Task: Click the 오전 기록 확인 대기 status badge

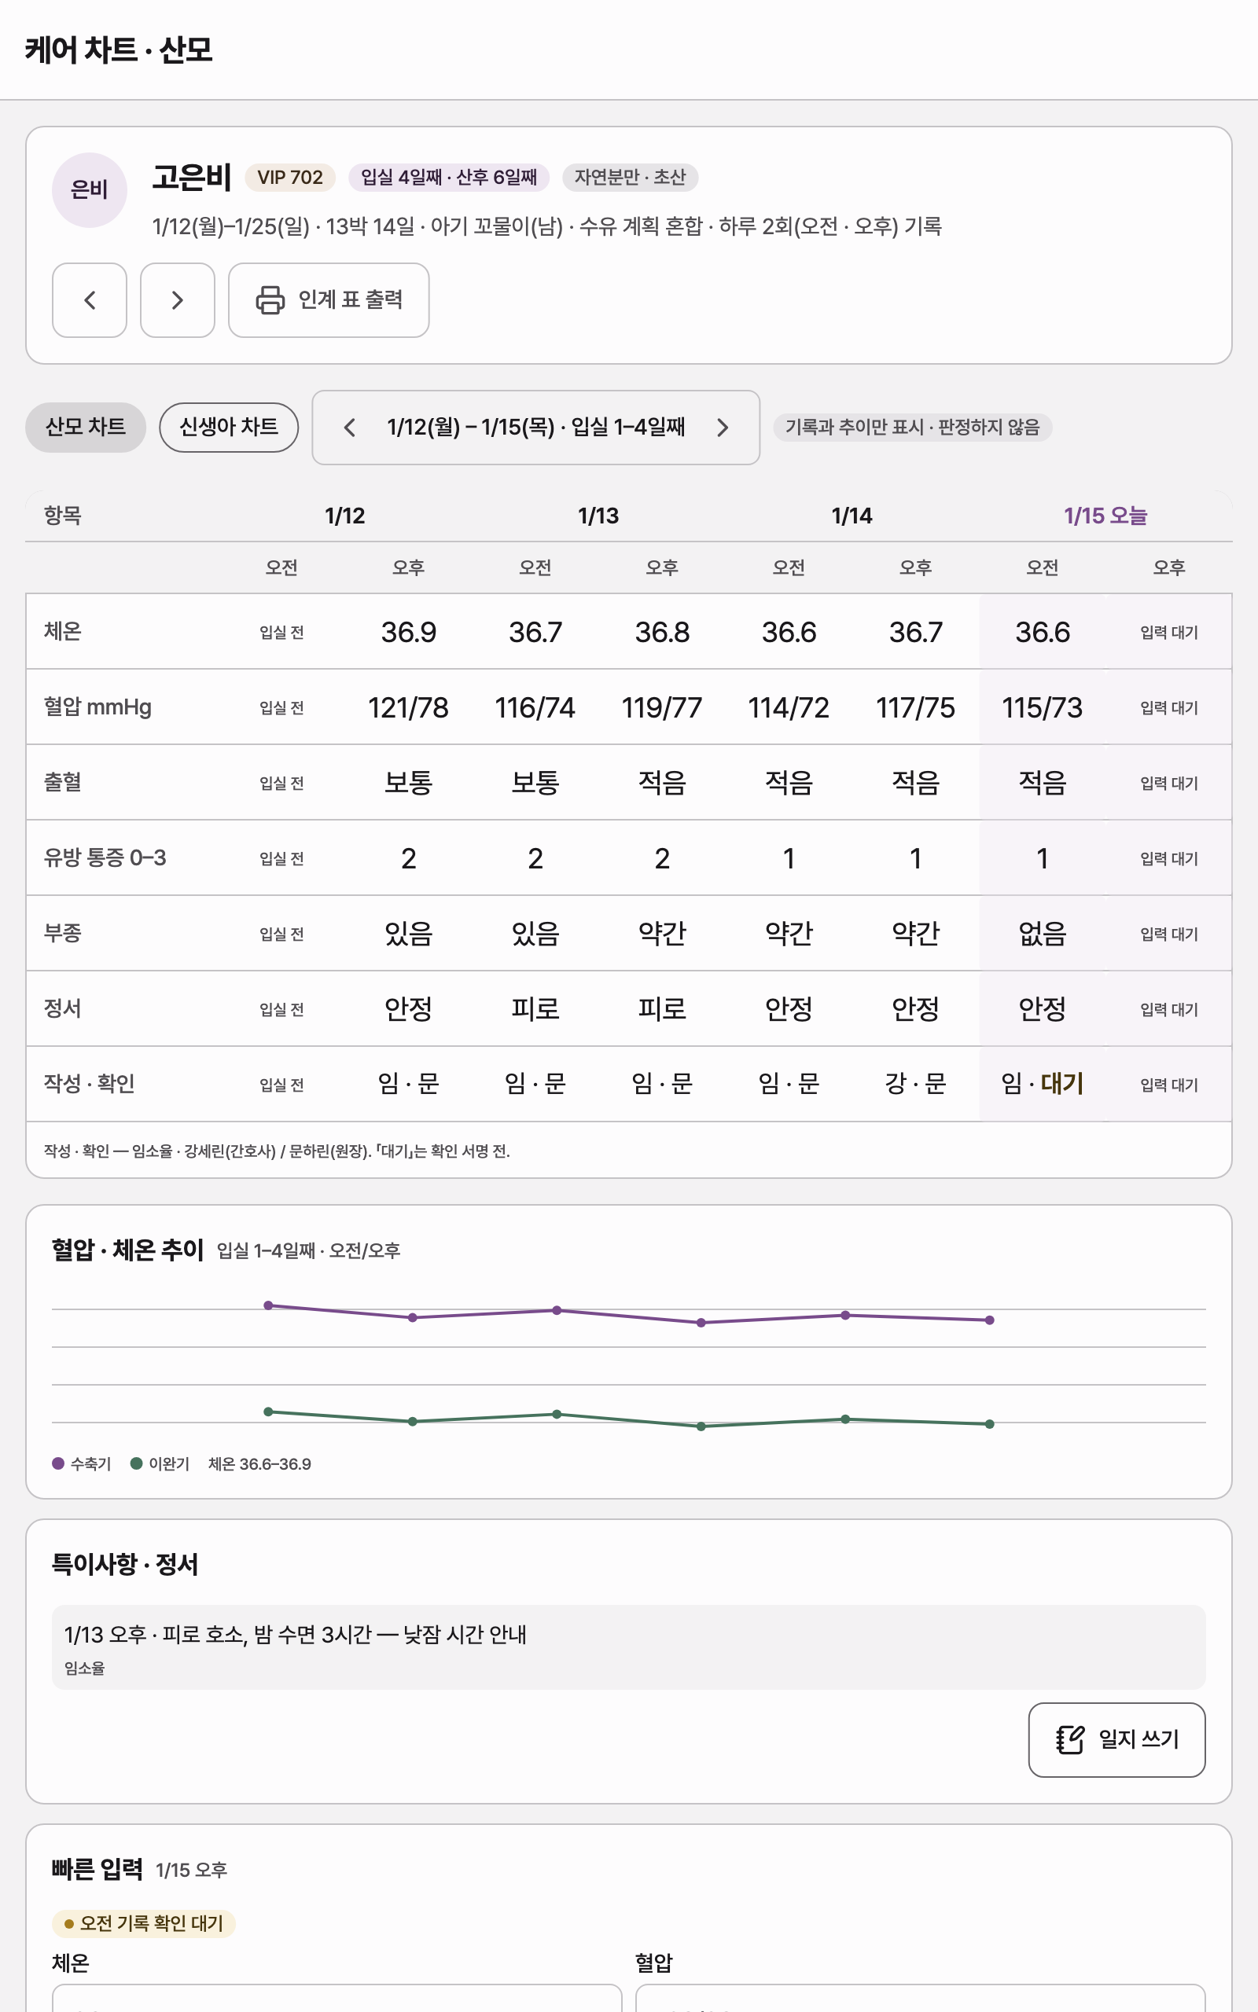Action: pos(144,1923)
